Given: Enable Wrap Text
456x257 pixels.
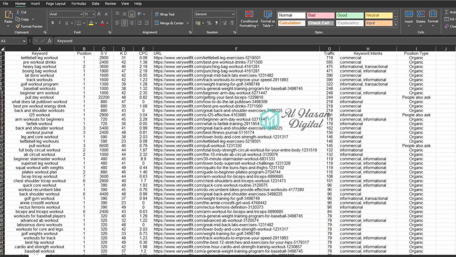Looking at the screenshot, I should (x=164, y=14).
